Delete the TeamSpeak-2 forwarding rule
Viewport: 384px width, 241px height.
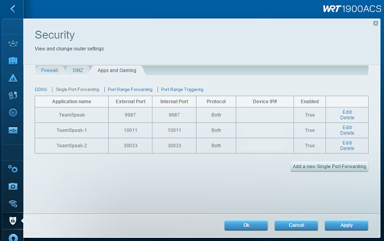[x=347, y=148]
